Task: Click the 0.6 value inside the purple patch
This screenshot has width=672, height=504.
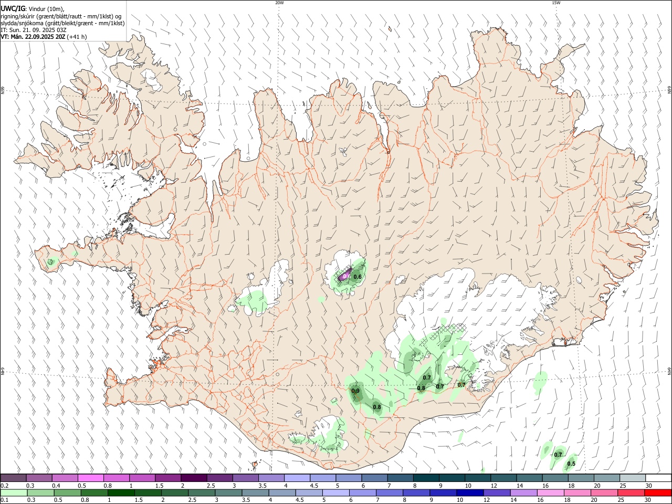Action: pyautogui.click(x=346, y=276)
